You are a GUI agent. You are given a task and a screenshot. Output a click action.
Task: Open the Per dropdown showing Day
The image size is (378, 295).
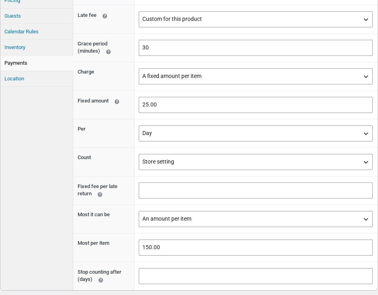[x=255, y=133]
